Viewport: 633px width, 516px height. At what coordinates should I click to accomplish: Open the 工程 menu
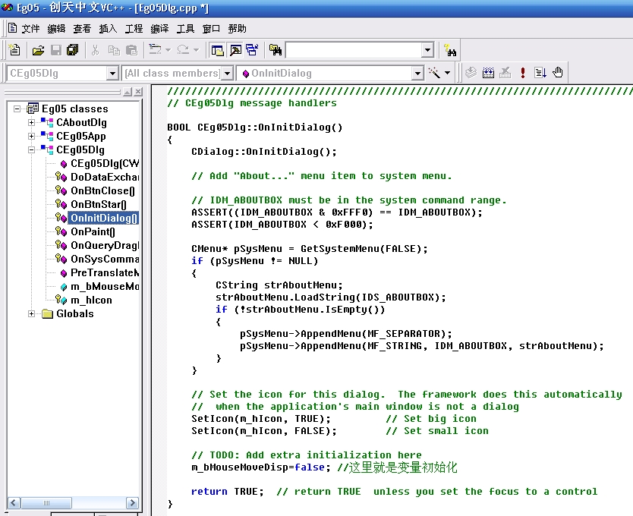pos(134,29)
